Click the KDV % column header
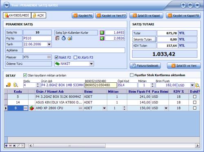This screenshot has width=204, height=152. point(179,92)
